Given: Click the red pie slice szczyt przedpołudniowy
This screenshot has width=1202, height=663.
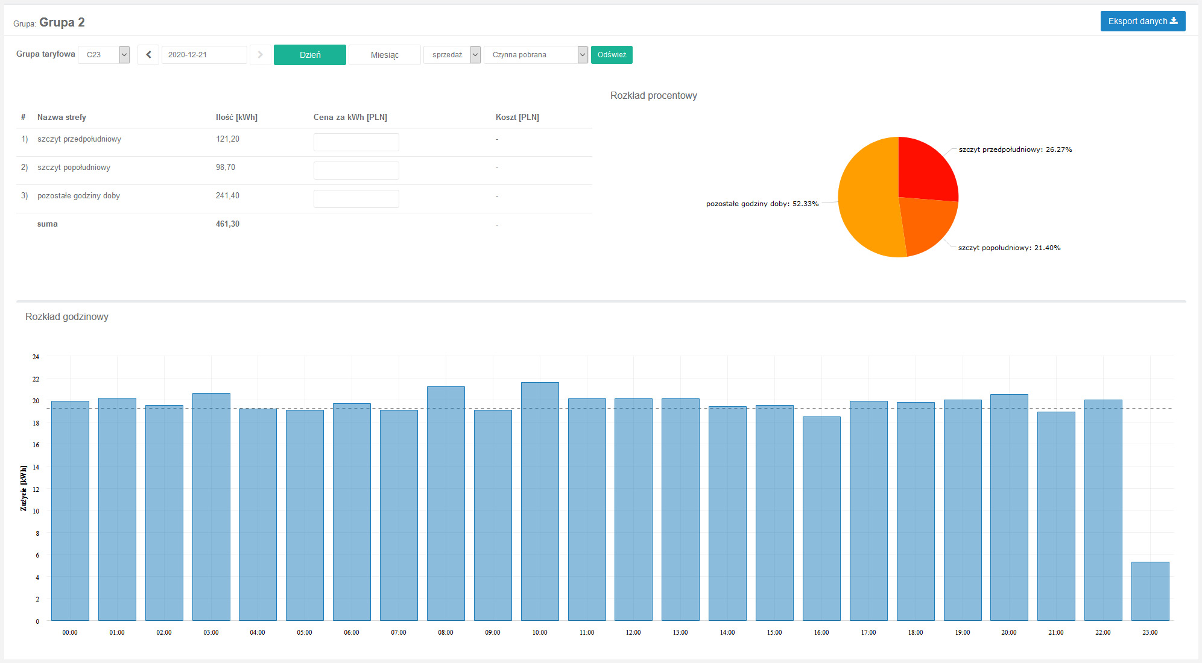Looking at the screenshot, I should click(926, 169).
